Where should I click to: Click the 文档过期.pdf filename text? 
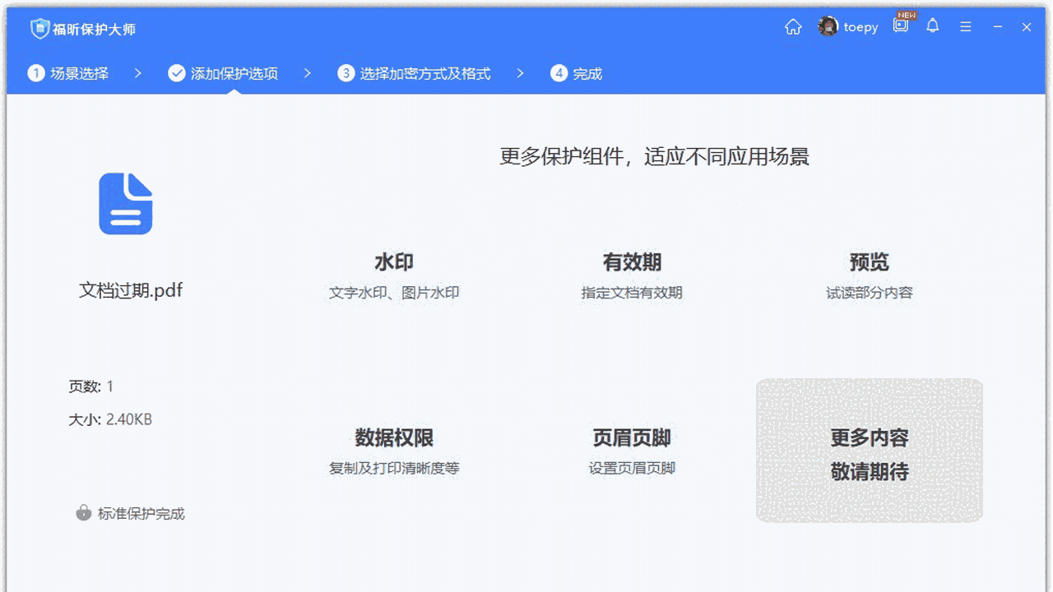coord(130,290)
